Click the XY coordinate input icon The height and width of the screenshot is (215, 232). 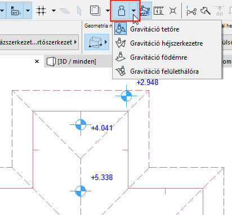15,11
